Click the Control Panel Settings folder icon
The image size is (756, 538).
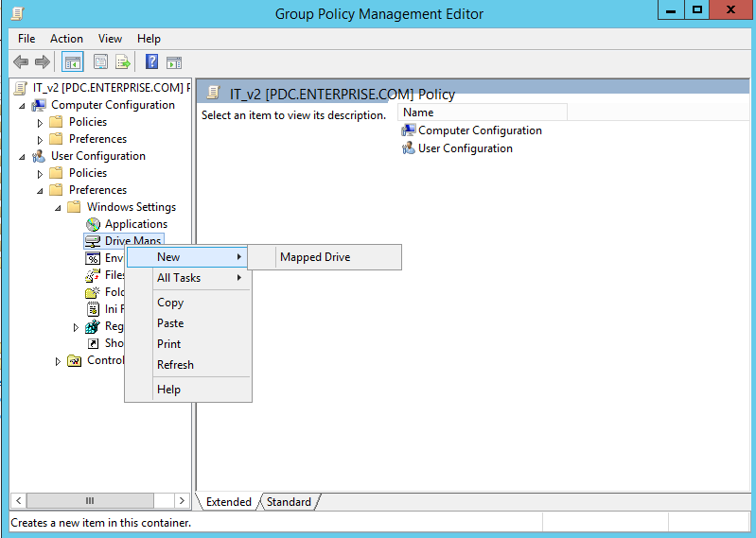coord(74,360)
